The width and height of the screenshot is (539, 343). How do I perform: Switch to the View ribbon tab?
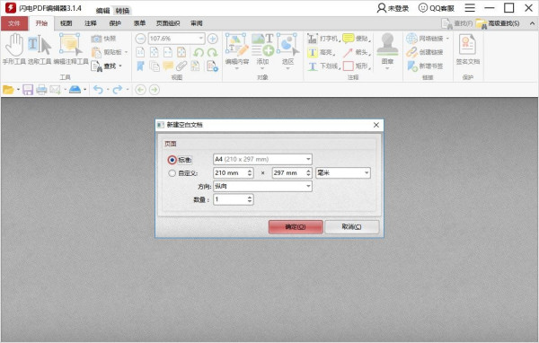66,23
